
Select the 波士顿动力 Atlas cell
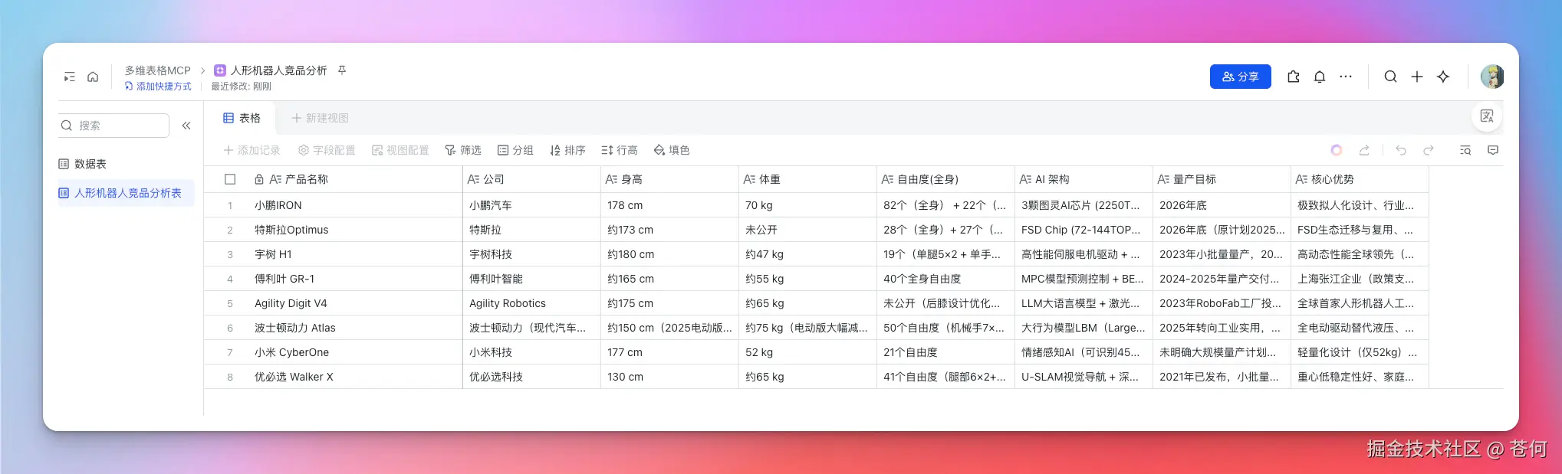click(356, 328)
